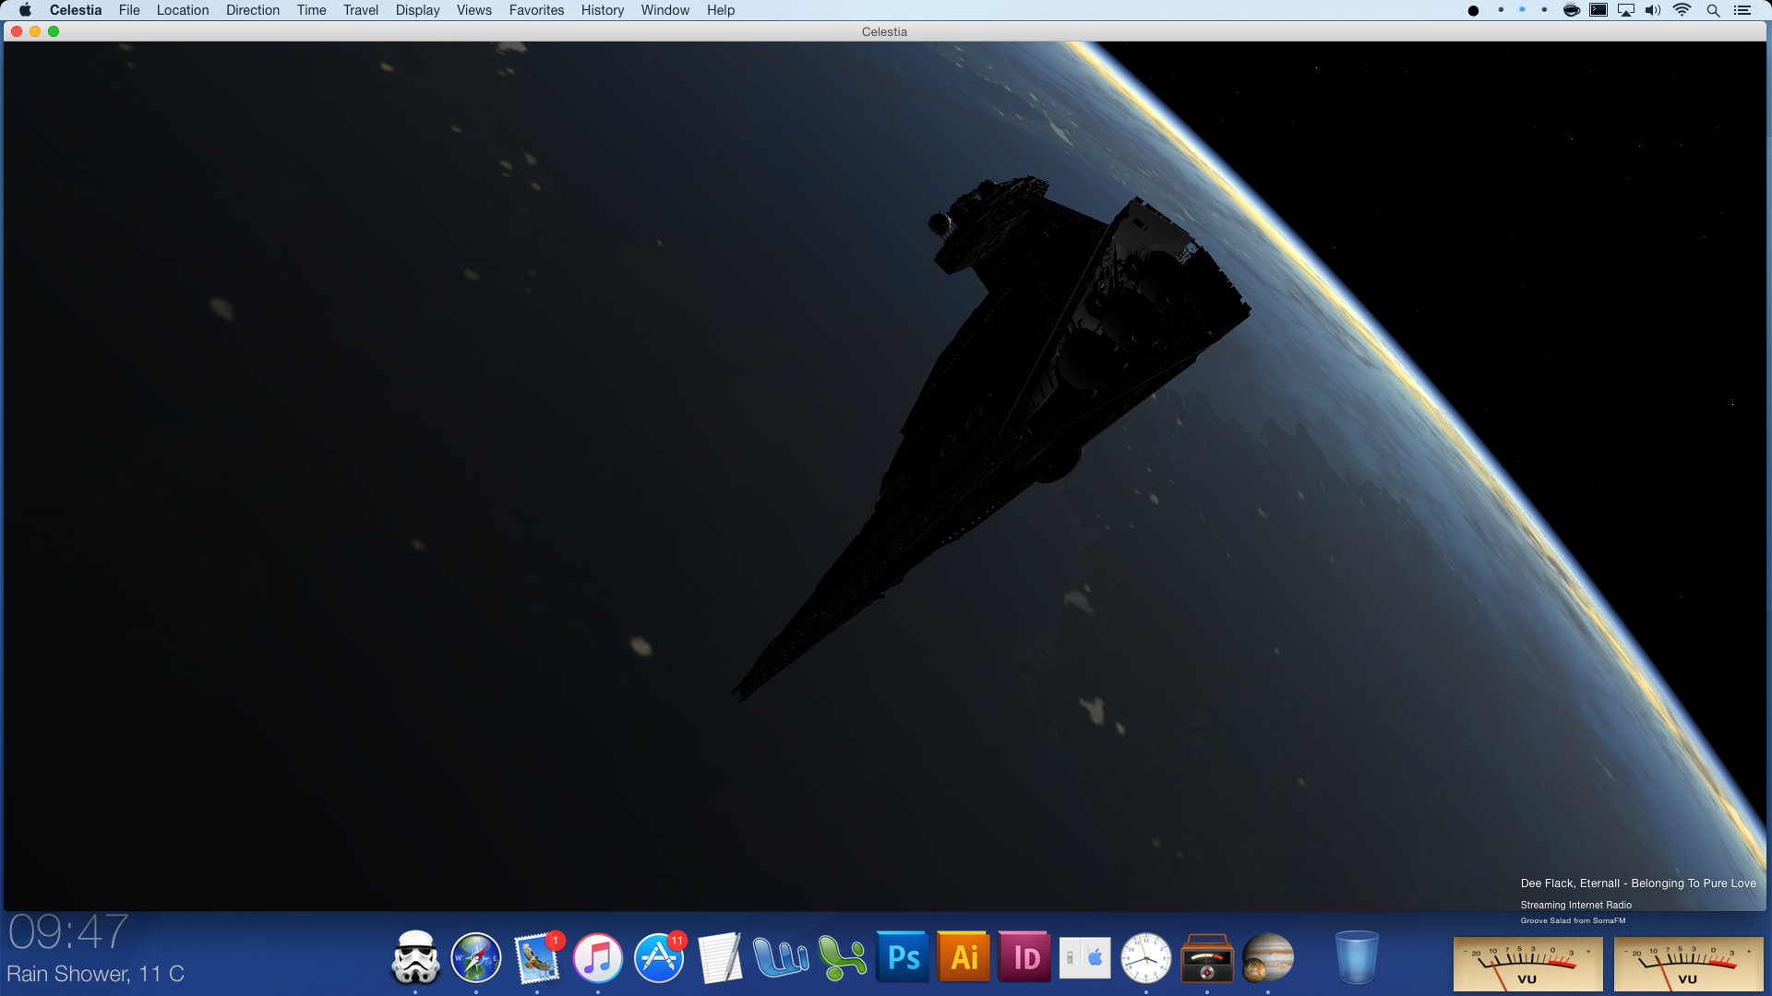Click the large black circle menu bar icon
The height and width of the screenshot is (996, 1772).
pyautogui.click(x=1474, y=11)
